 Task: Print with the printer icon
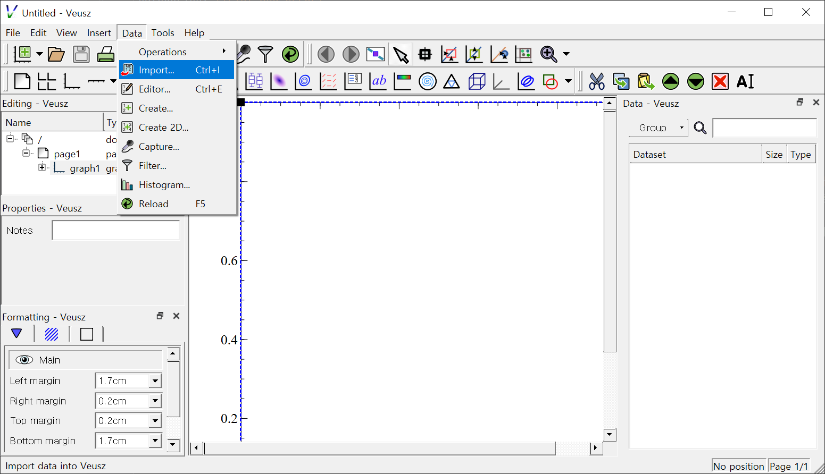point(106,54)
